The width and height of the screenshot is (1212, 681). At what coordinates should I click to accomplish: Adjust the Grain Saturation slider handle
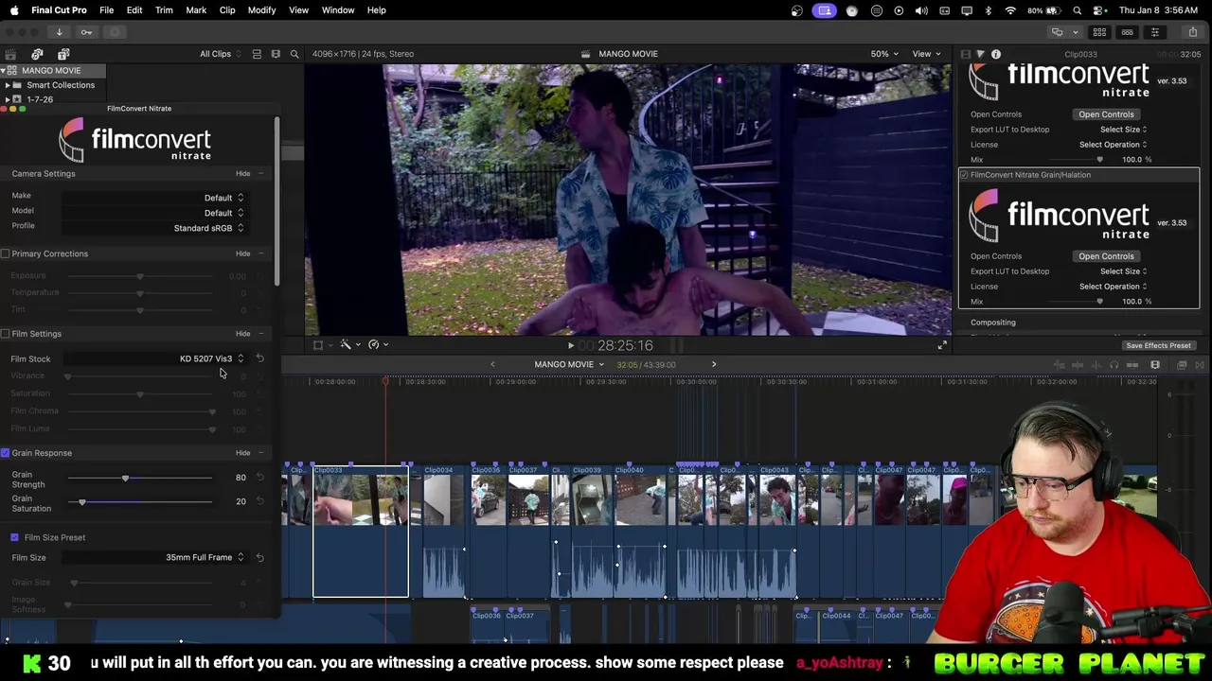(x=82, y=502)
